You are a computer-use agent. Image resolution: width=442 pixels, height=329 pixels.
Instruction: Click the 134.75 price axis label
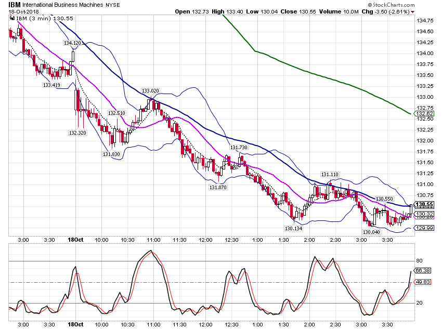pyautogui.click(x=425, y=21)
